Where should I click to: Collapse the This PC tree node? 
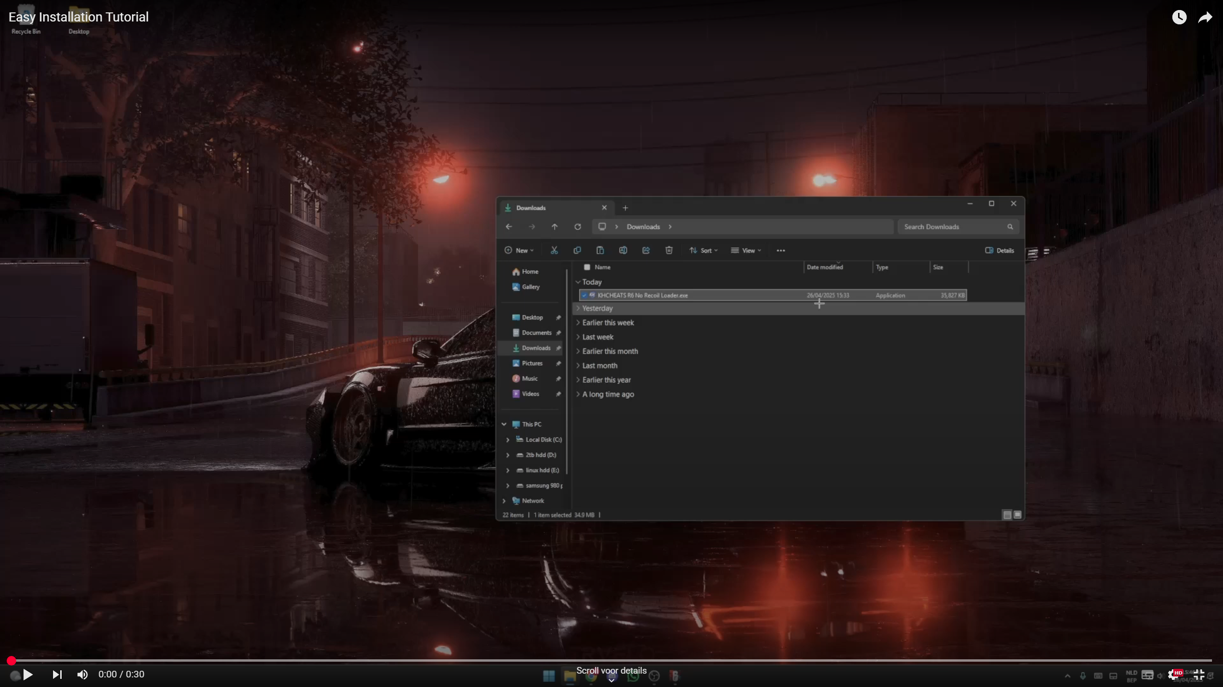click(x=504, y=424)
